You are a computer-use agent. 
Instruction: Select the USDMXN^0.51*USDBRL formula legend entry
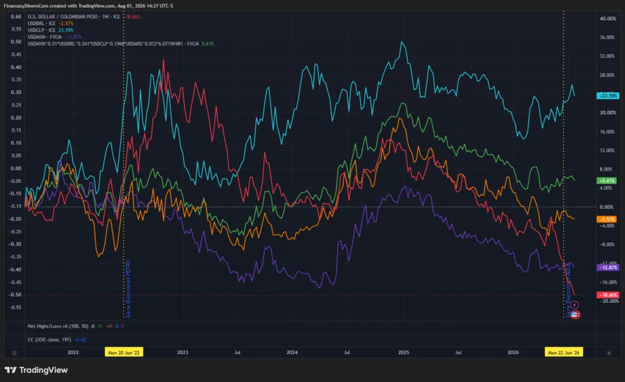pyautogui.click(x=113, y=44)
